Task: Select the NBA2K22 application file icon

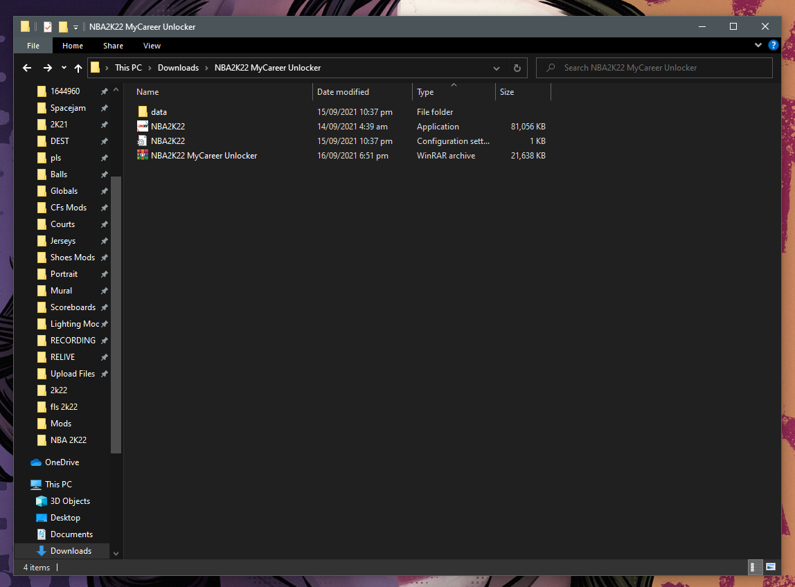Action: coord(143,127)
